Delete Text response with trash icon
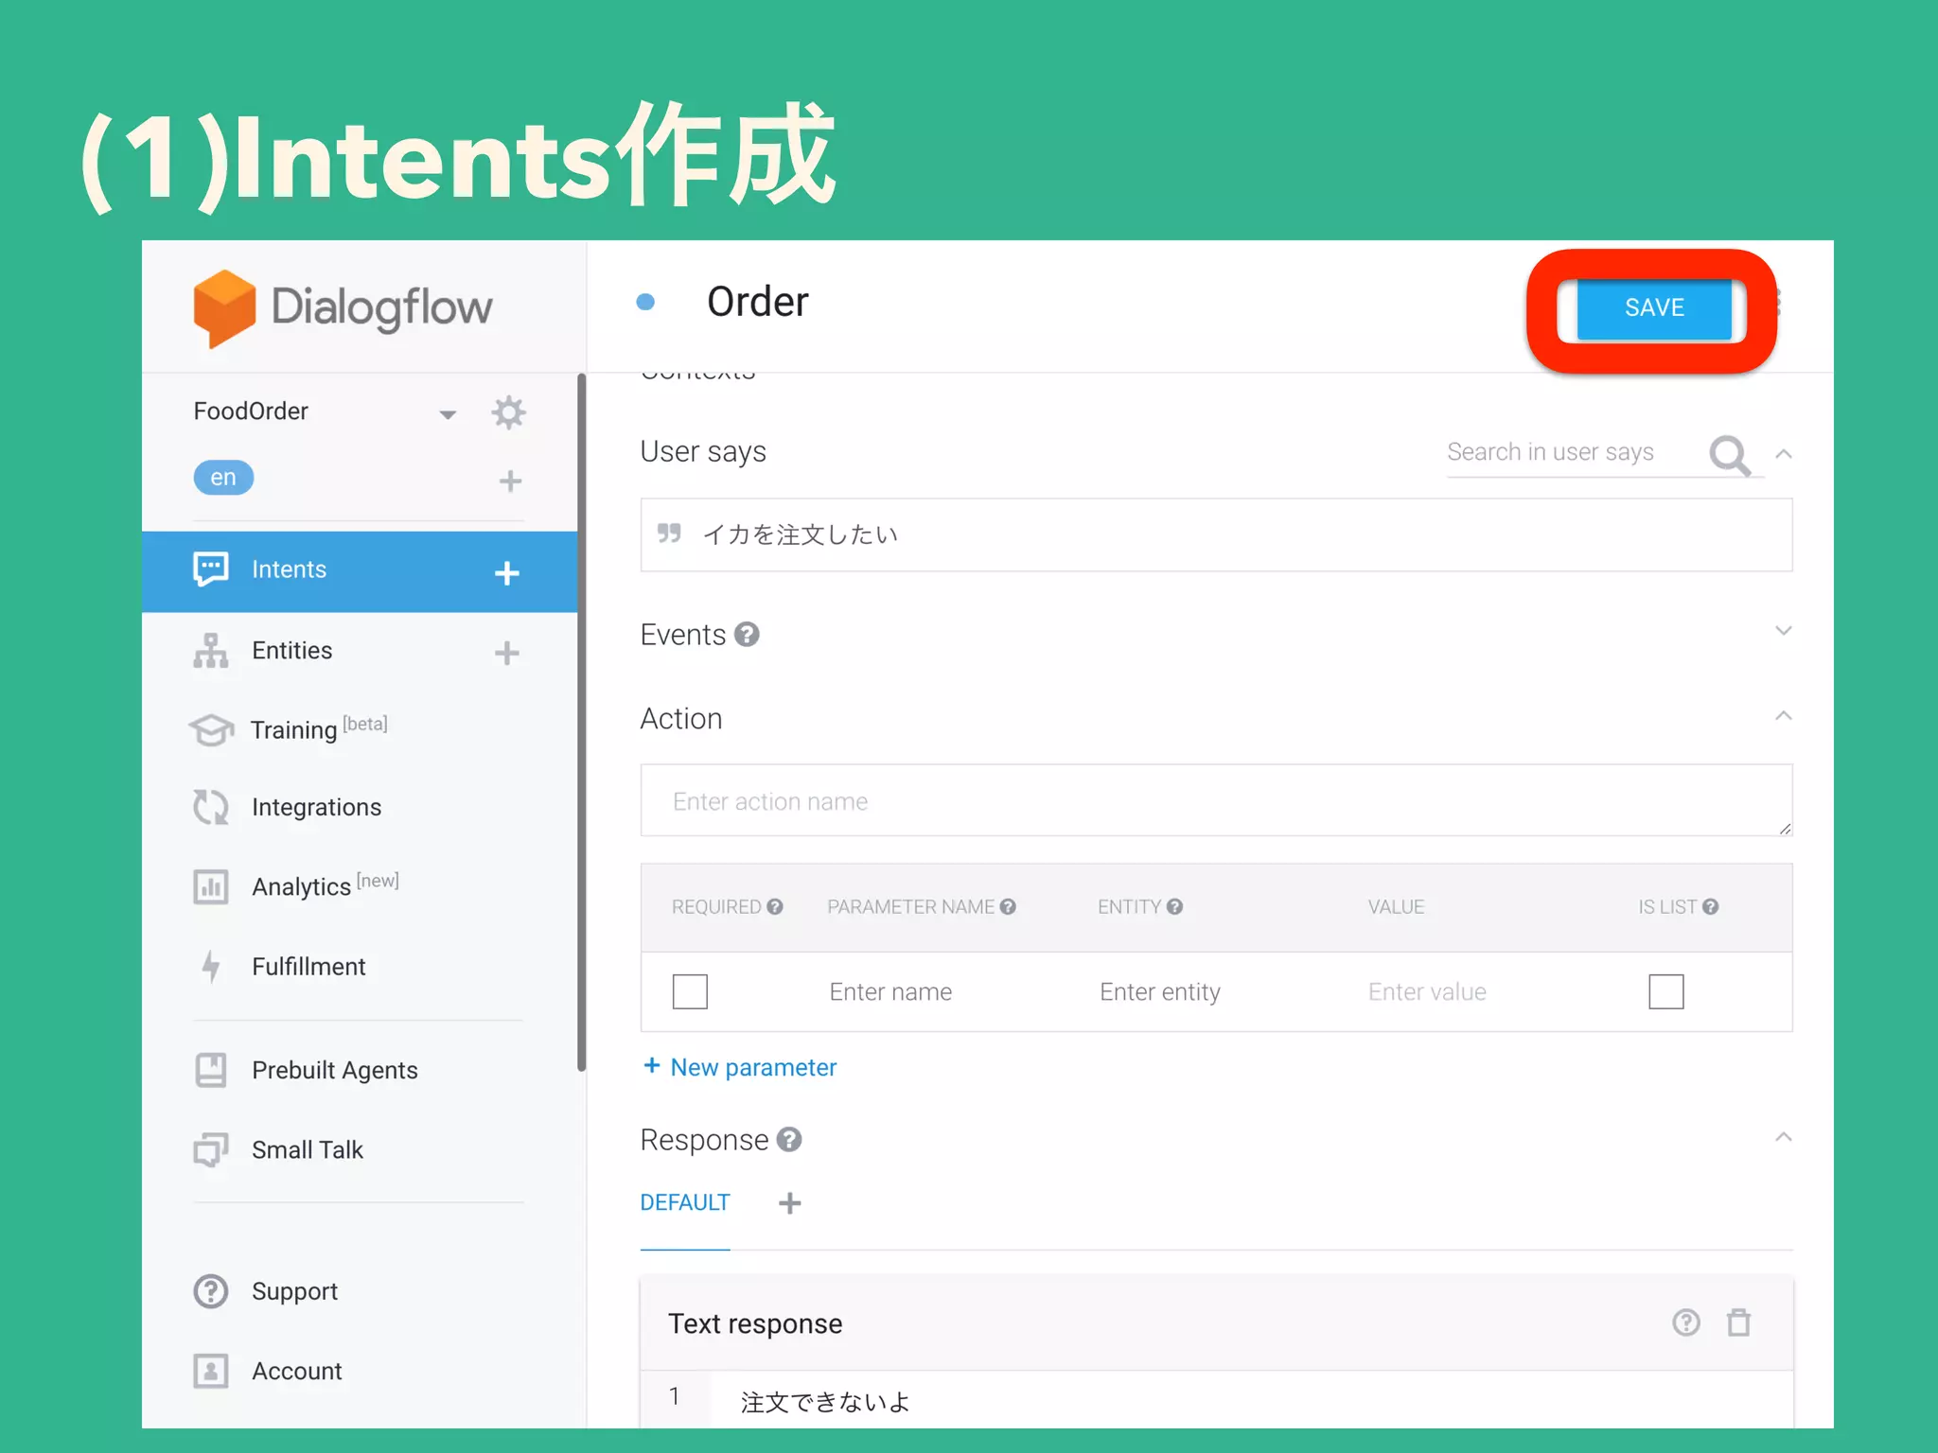Image resolution: width=1938 pixels, height=1453 pixels. click(1738, 1322)
